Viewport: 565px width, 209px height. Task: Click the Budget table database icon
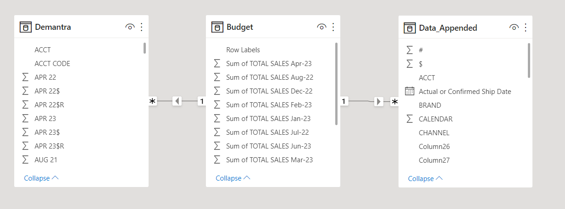(x=217, y=27)
